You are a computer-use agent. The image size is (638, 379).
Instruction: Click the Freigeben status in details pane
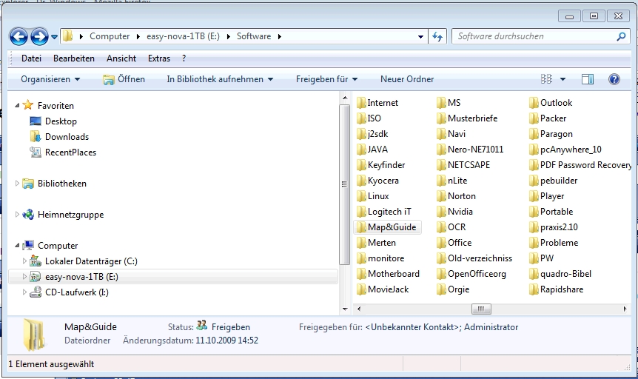(x=231, y=327)
